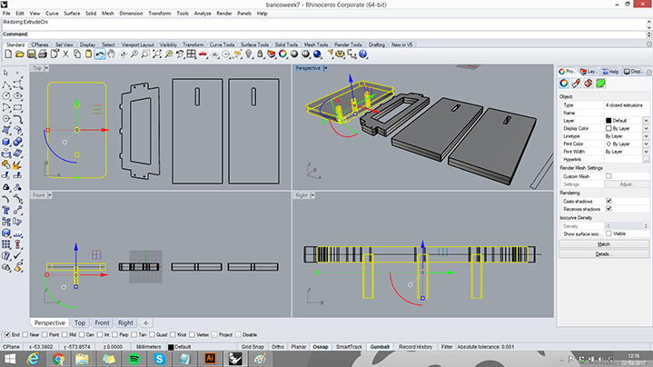Activate the Pan hand tool

click(x=111, y=55)
